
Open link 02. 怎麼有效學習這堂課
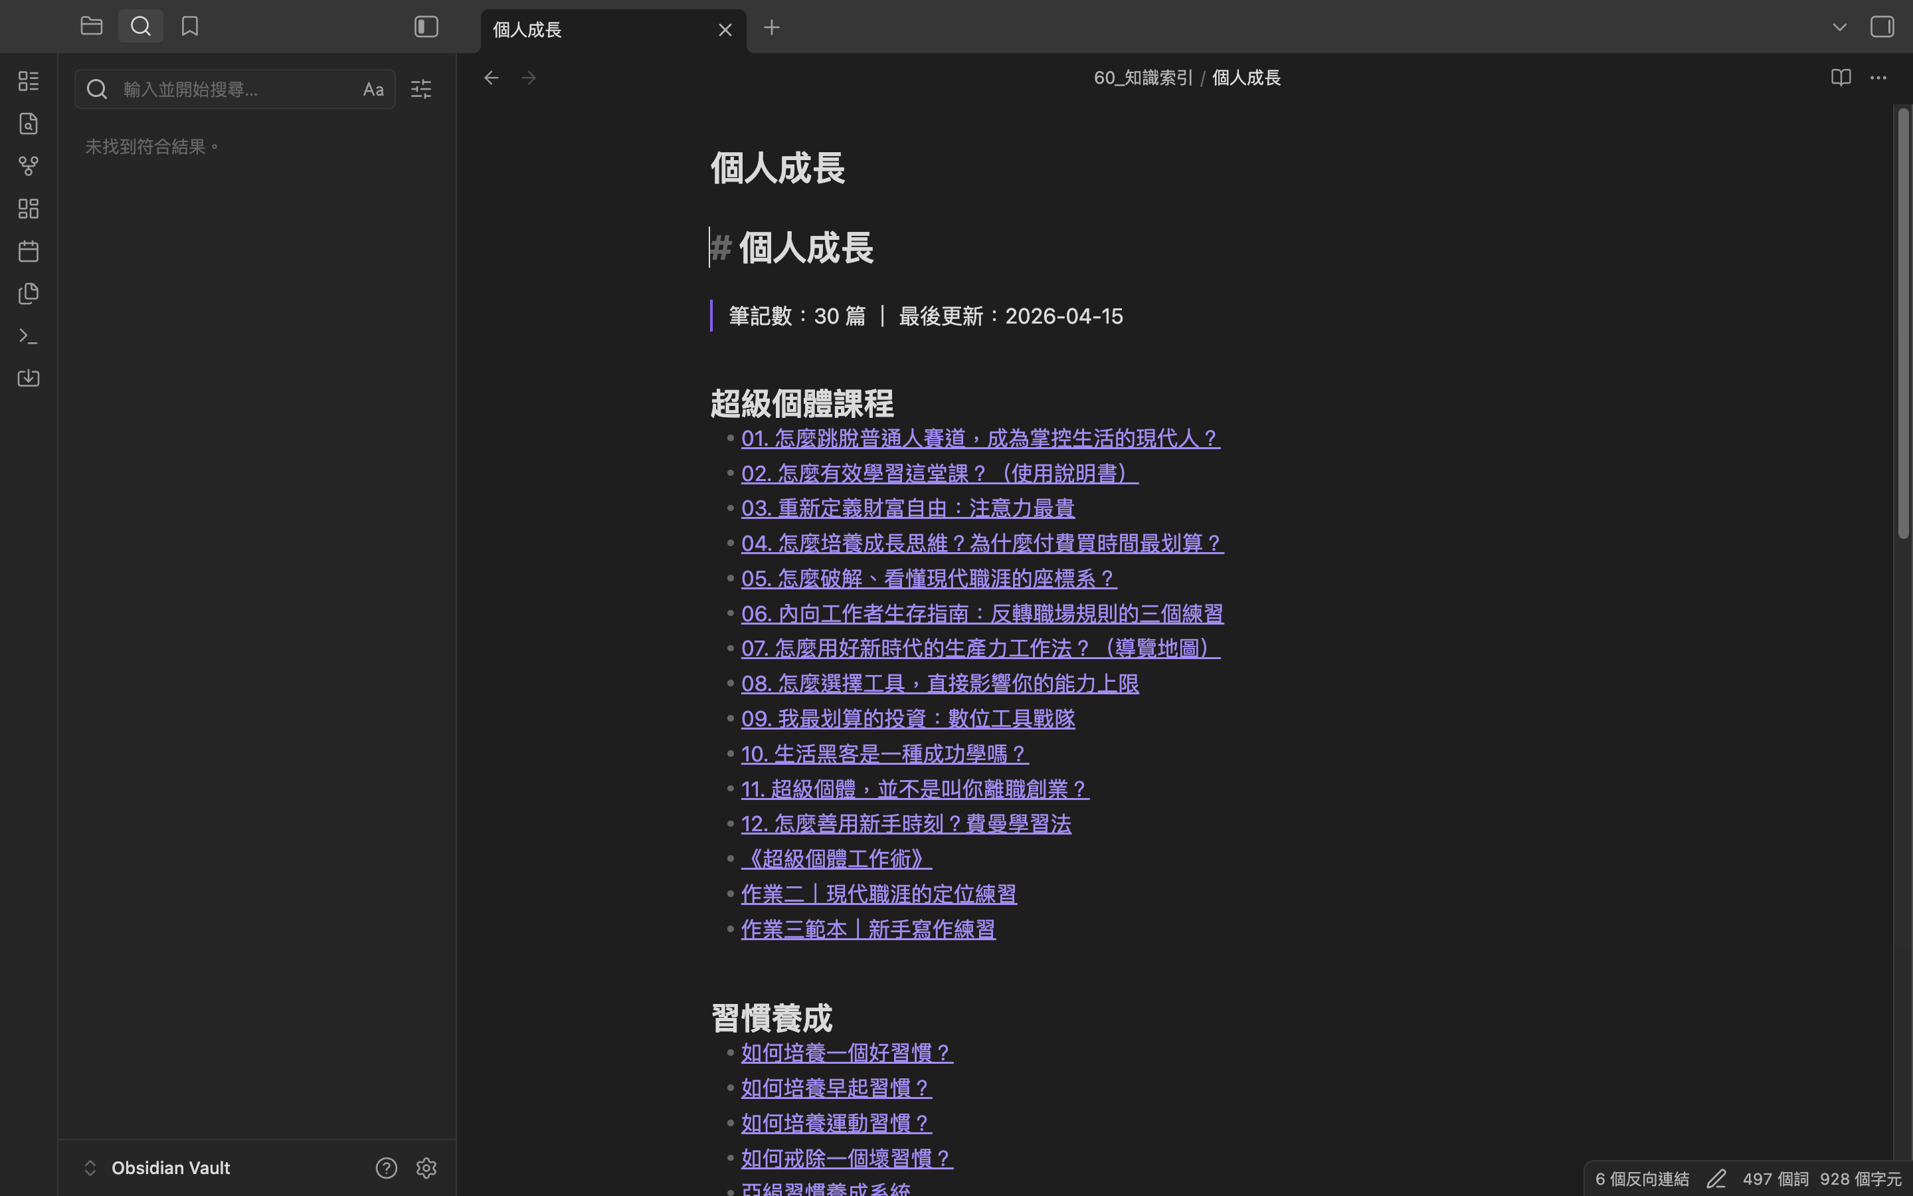pos(940,473)
